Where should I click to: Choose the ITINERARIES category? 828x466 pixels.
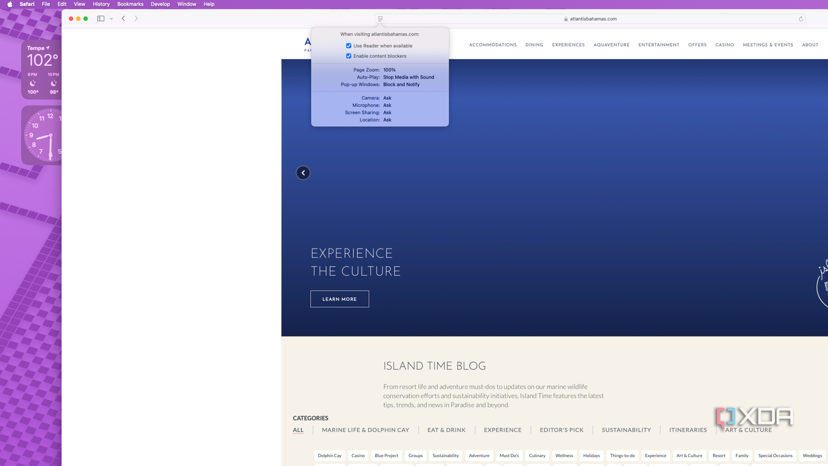[688, 430]
